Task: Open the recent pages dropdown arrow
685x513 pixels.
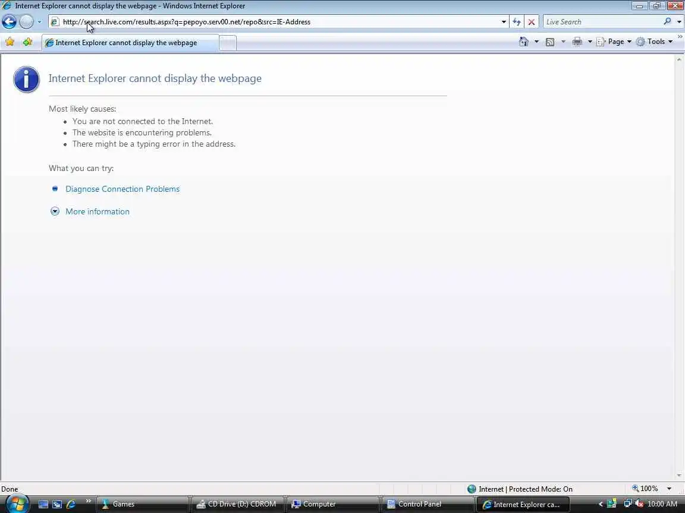Action: pyautogui.click(x=39, y=21)
